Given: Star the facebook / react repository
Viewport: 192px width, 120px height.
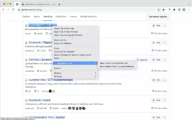Looking at the screenshot, I should (x=156, y=100).
